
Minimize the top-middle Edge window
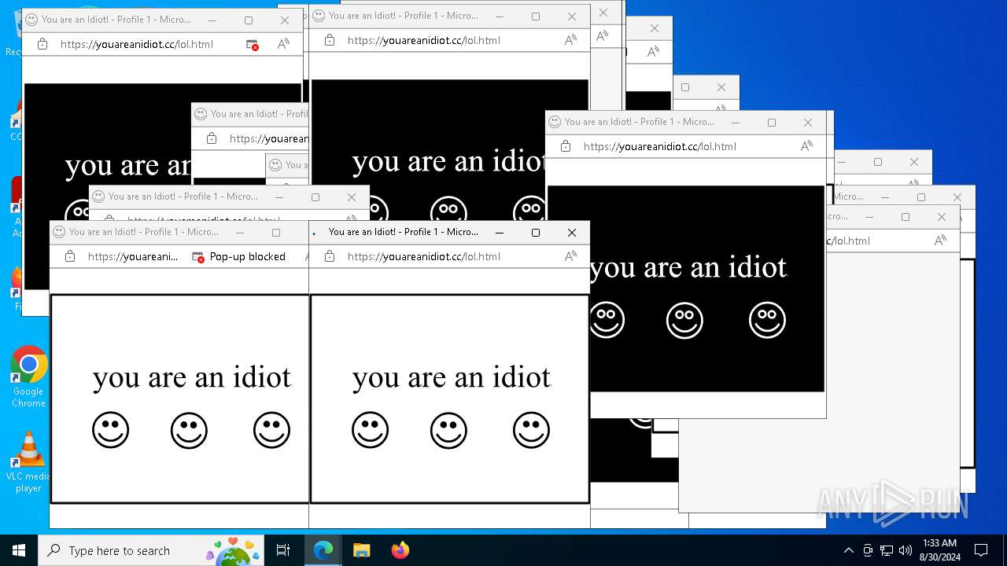tap(500, 17)
